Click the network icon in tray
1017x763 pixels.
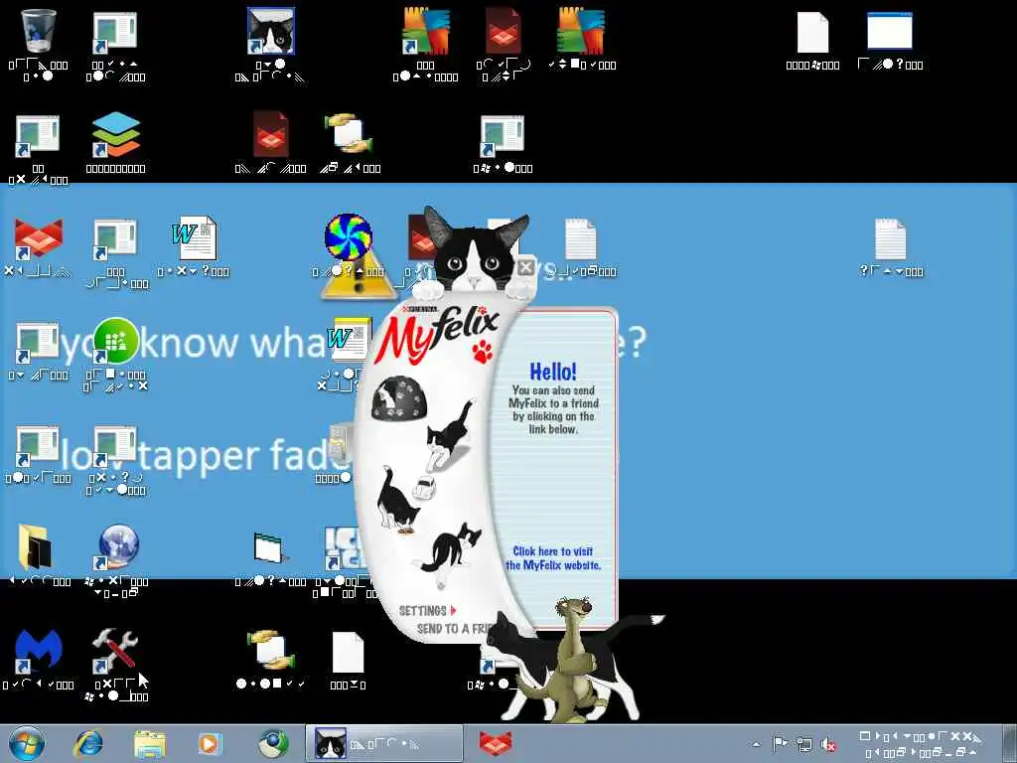pos(804,743)
